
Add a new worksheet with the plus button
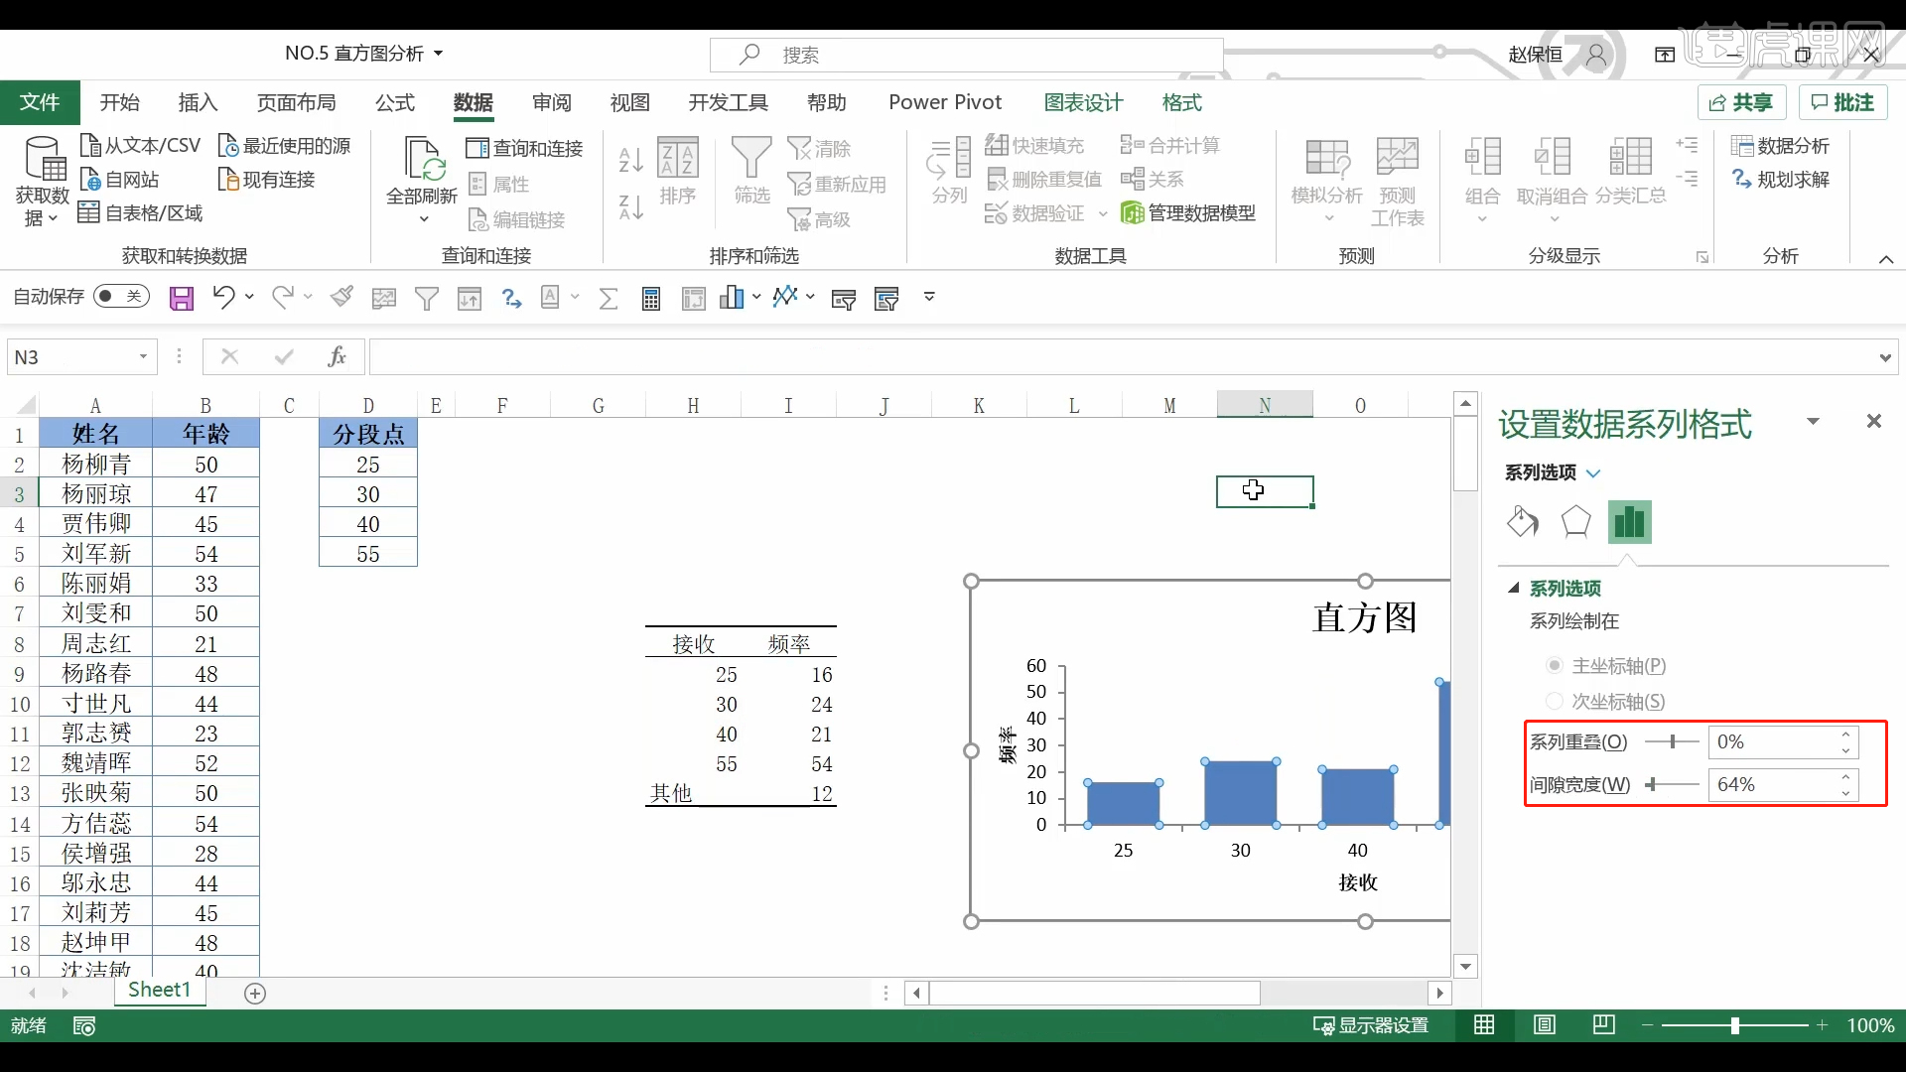point(255,993)
